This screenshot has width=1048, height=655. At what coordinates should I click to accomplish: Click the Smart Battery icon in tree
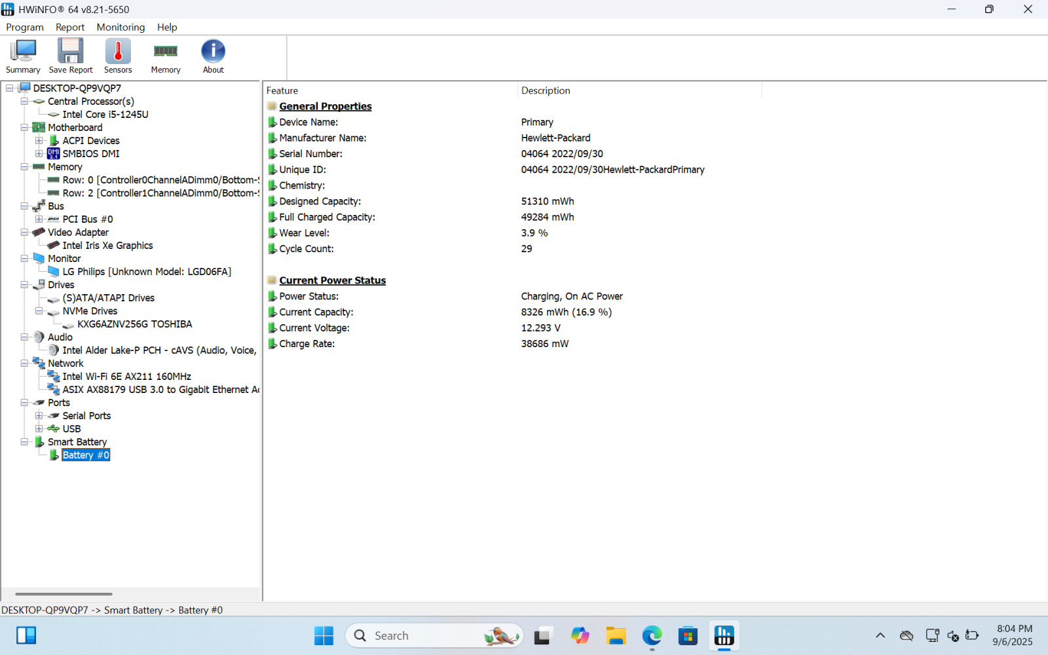point(39,442)
